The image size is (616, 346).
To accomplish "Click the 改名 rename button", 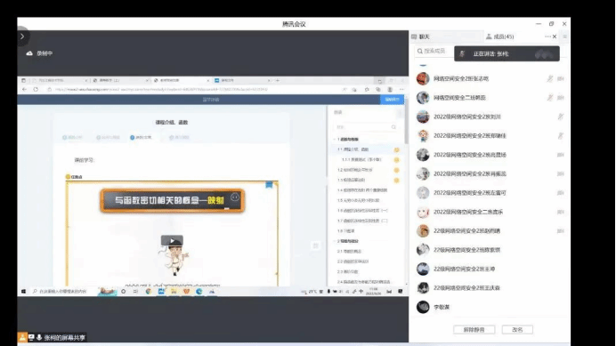I will click(517, 329).
